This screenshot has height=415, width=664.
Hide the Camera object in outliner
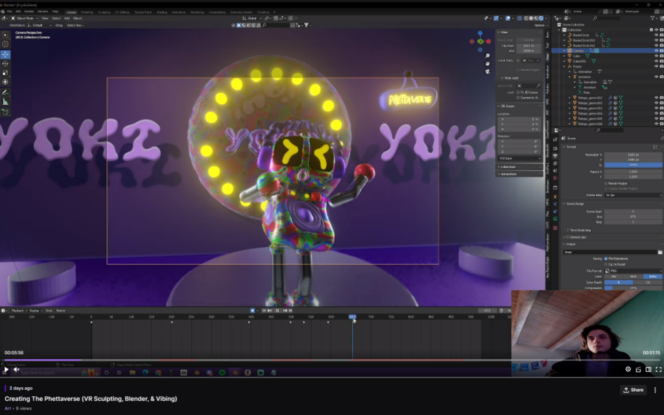pos(656,50)
